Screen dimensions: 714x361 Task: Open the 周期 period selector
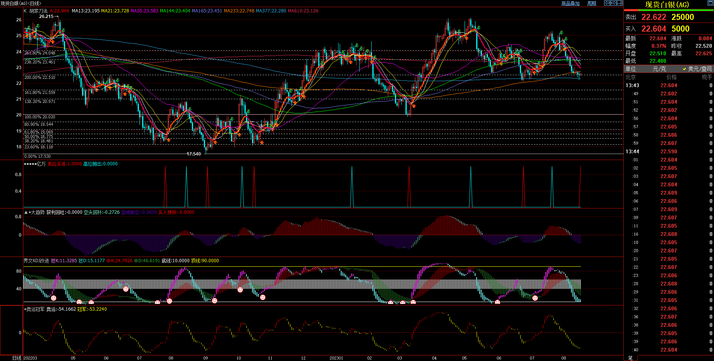[x=592, y=3]
